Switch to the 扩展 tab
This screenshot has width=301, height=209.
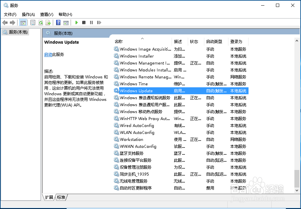click(x=49, y=197)
